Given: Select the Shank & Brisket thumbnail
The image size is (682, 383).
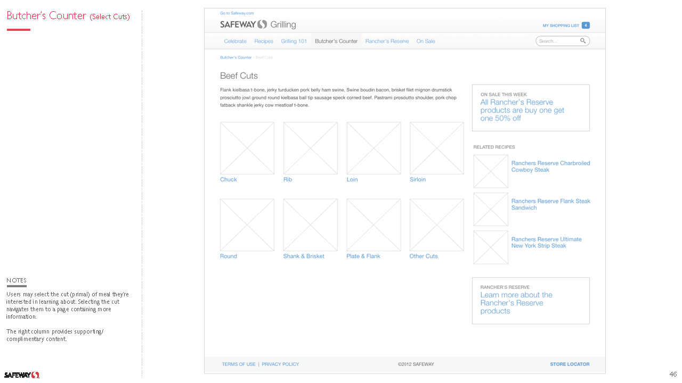Looking at the screenshot, I should tap(311, 225).
